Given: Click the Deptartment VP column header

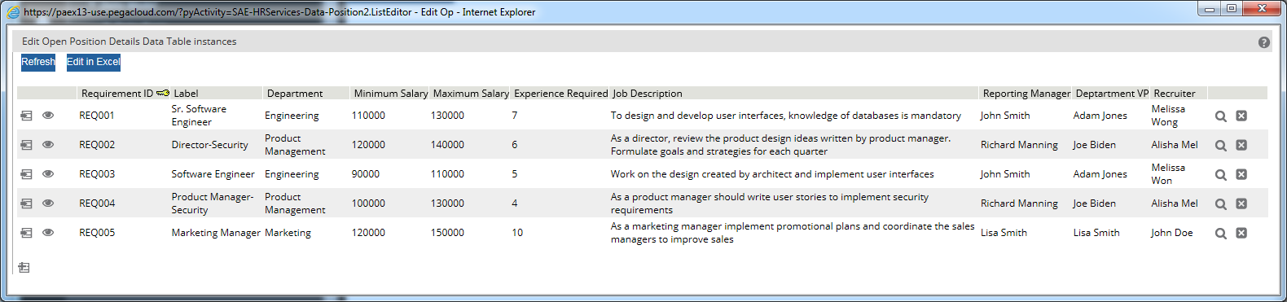Looking at the screenshot, I should pyautogui.click(x=1112, y=94).
